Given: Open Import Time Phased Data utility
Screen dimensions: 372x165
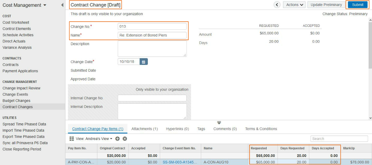Looking at the screenshot, I should [23, 130].
